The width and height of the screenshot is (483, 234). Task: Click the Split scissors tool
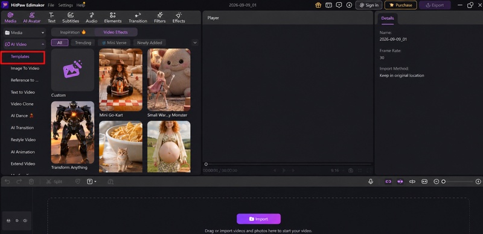[54, 182]
